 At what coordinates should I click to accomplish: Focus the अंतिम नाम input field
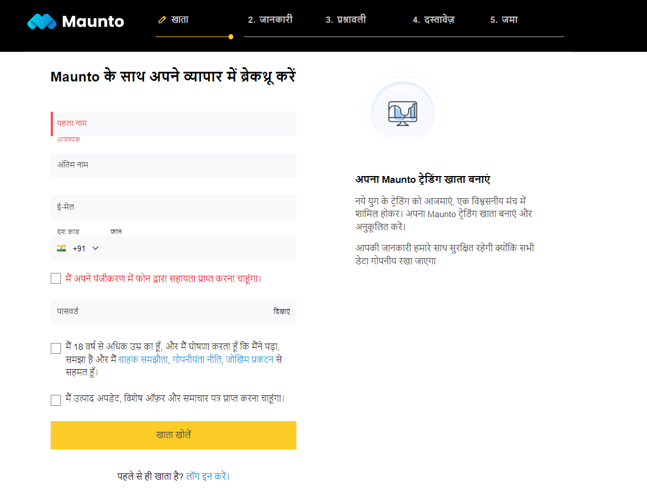coord(174,165)
